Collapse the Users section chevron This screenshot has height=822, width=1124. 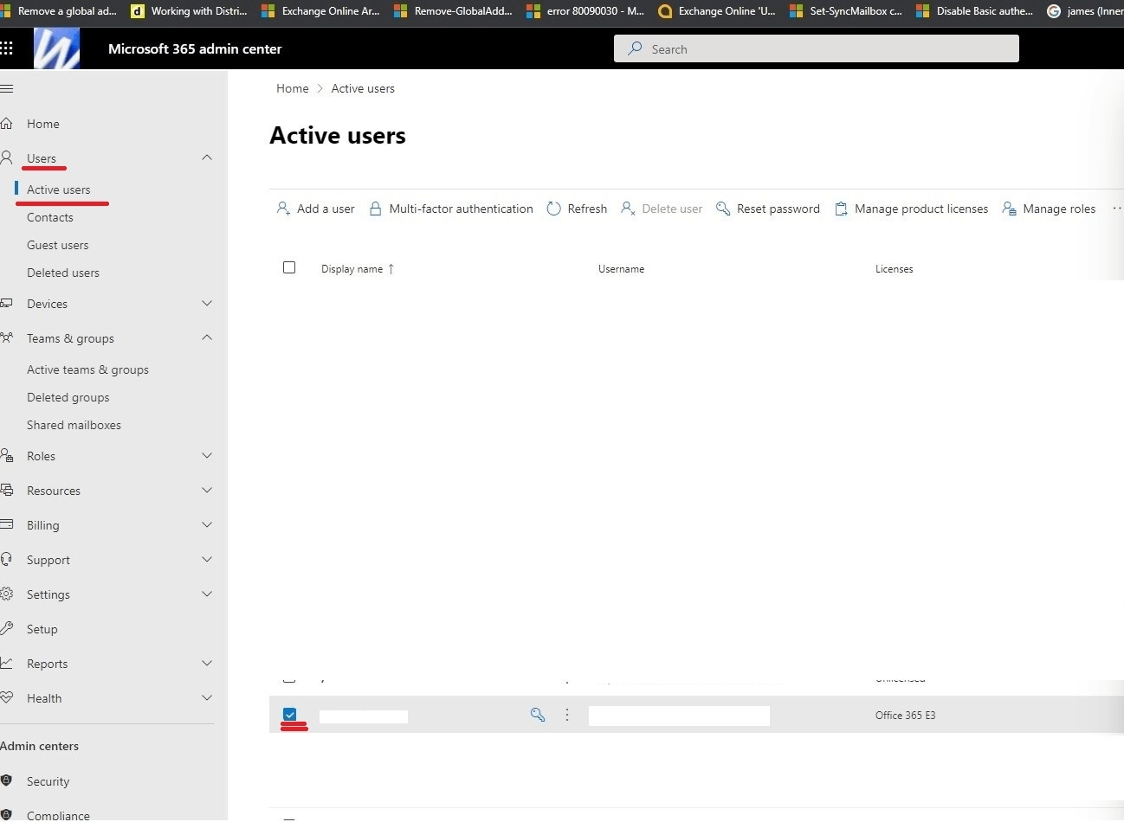coord(207,157)
